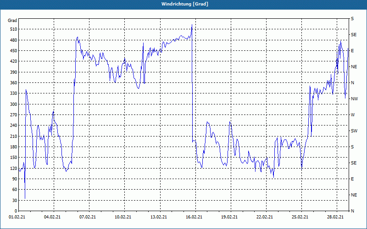Click the 25.02.21 date label
The image size is (367, 229).
click(x=300, y=217)
